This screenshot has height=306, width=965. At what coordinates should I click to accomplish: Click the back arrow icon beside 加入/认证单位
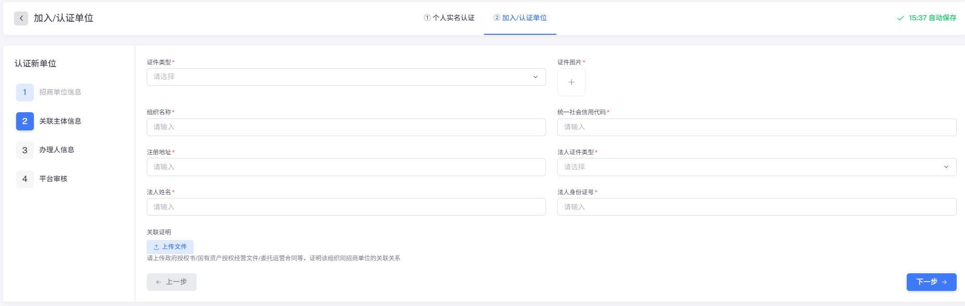[21, 18]
